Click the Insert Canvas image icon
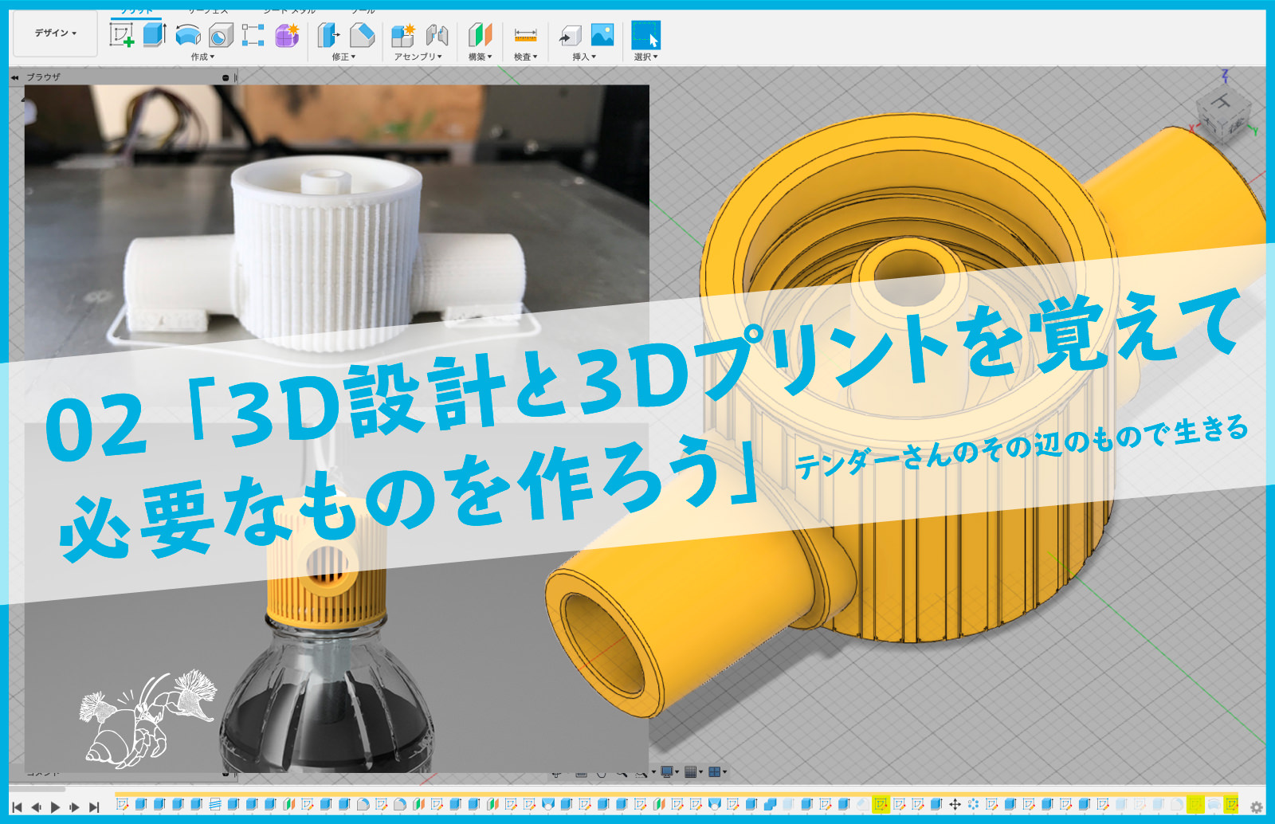This screenshot has height=824, width=1275. point(602,35)
